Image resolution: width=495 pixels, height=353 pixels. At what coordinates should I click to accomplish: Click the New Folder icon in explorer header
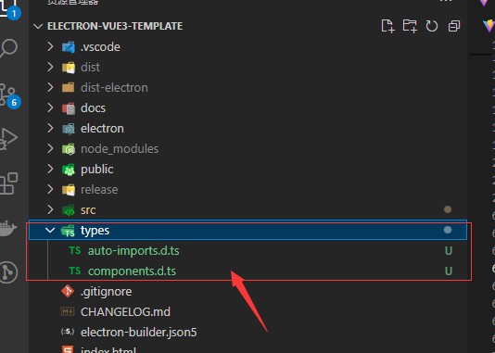coord(410,26)
